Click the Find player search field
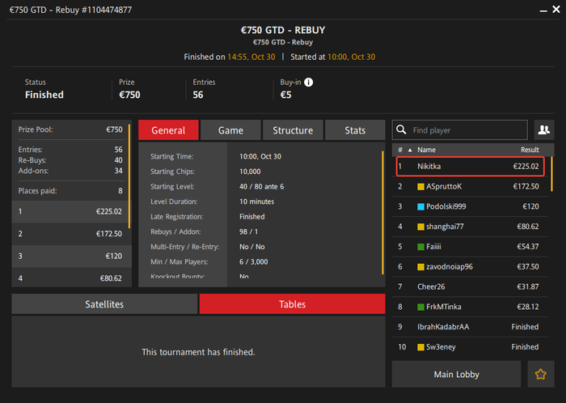 460,130
